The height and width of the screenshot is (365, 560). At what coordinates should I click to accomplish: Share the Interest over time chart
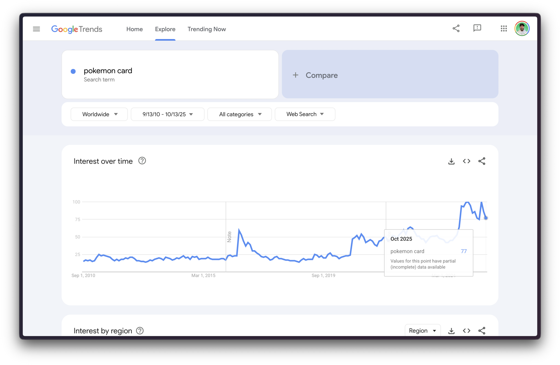pyautogui.click(x=482, y=161)
